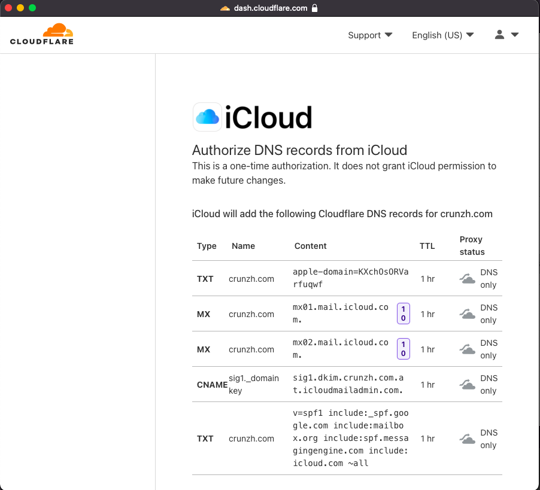Click the apple-domain=KXchOsORVarfuqwf content
Screen dimensions: 540x490
351,278
